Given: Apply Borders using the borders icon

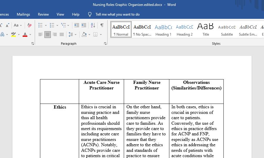Looking at the screenshot, I should coord(96,34).
